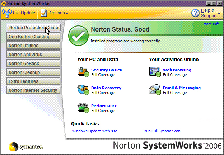Open the Options dropdown arrow
This screenshot has height=155, width=224.
(67, 14)
